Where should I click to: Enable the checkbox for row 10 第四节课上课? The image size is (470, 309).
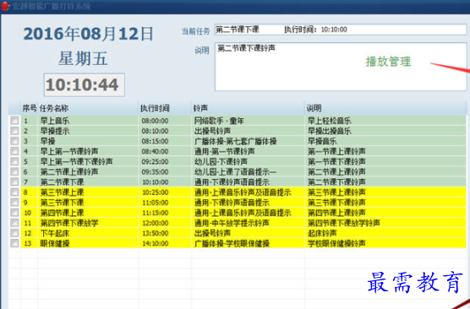pyautogui.click(x=14, y=213)
